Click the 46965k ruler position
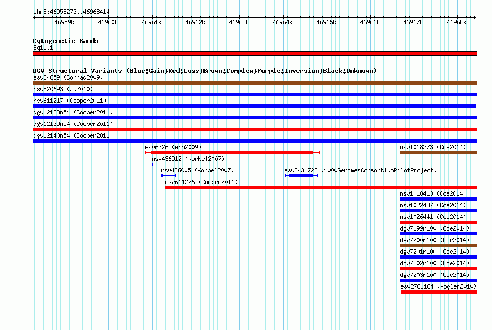 326,22
